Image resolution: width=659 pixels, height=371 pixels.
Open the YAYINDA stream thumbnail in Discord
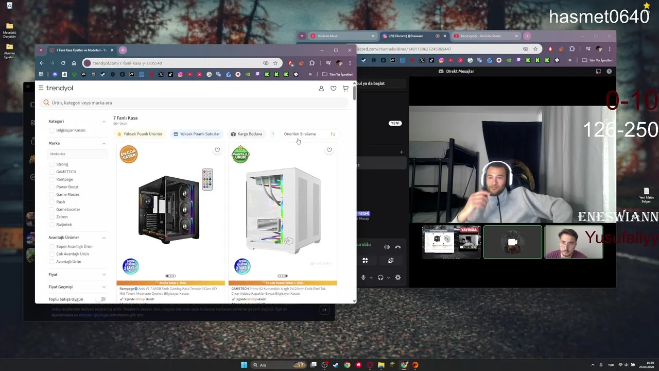point(452,242)
